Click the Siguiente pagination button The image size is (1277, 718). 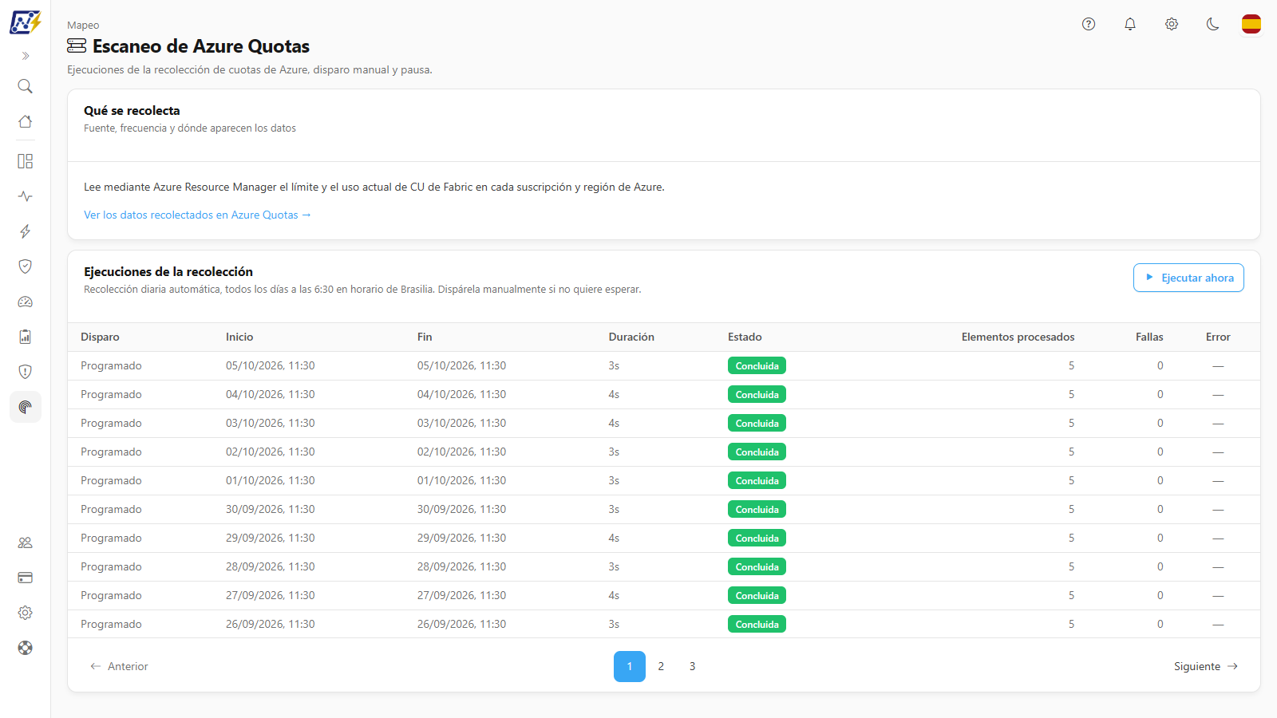pyautogui.click(x=1206, y=666)
